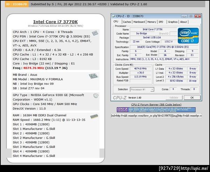Screen dimensions: 210x172
Task: Click the Core Speed value 4074.8 MHz
Action: click(x=140, y=69)
